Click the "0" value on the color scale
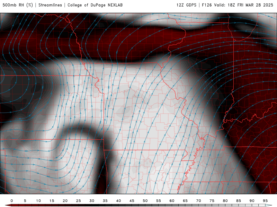Viewport: 277px width, 207px height. pyautogui.click(x=12, y=201)
